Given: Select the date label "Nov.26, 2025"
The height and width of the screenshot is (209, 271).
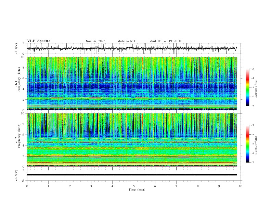Looking at the screenshot, I should pyautogui.click(x=95, y=41).
